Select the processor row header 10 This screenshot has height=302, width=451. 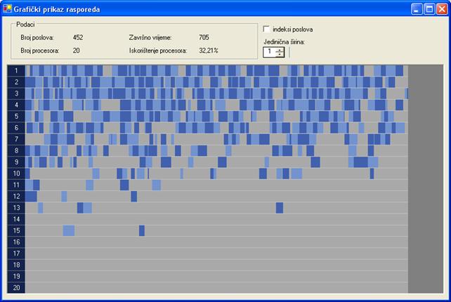pos(16,173)
